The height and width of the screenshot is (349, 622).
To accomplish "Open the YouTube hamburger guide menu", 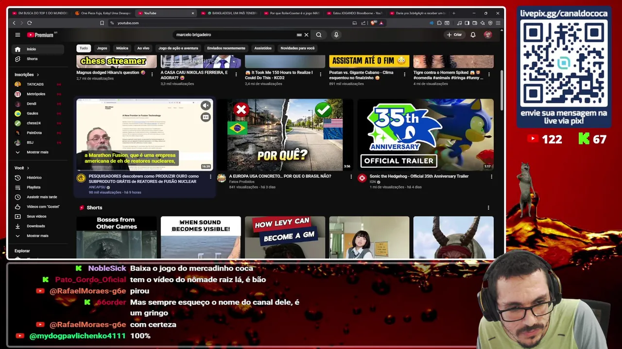I will 17,35.
